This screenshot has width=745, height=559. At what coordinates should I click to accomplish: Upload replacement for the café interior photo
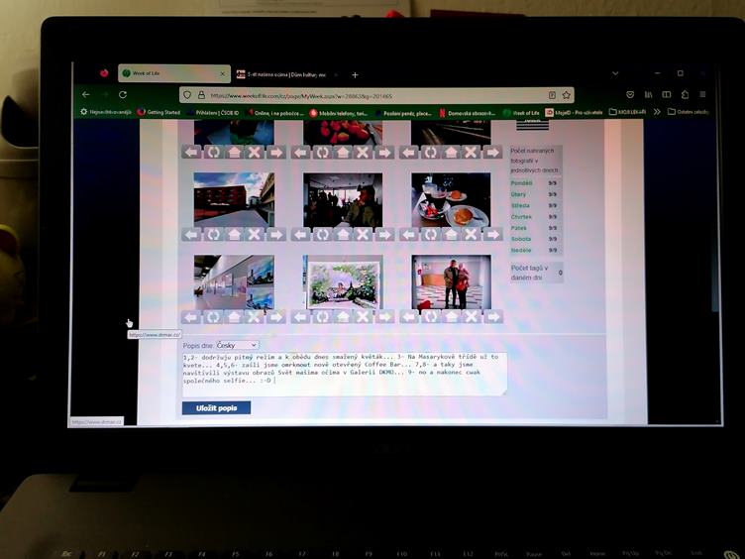343,235
